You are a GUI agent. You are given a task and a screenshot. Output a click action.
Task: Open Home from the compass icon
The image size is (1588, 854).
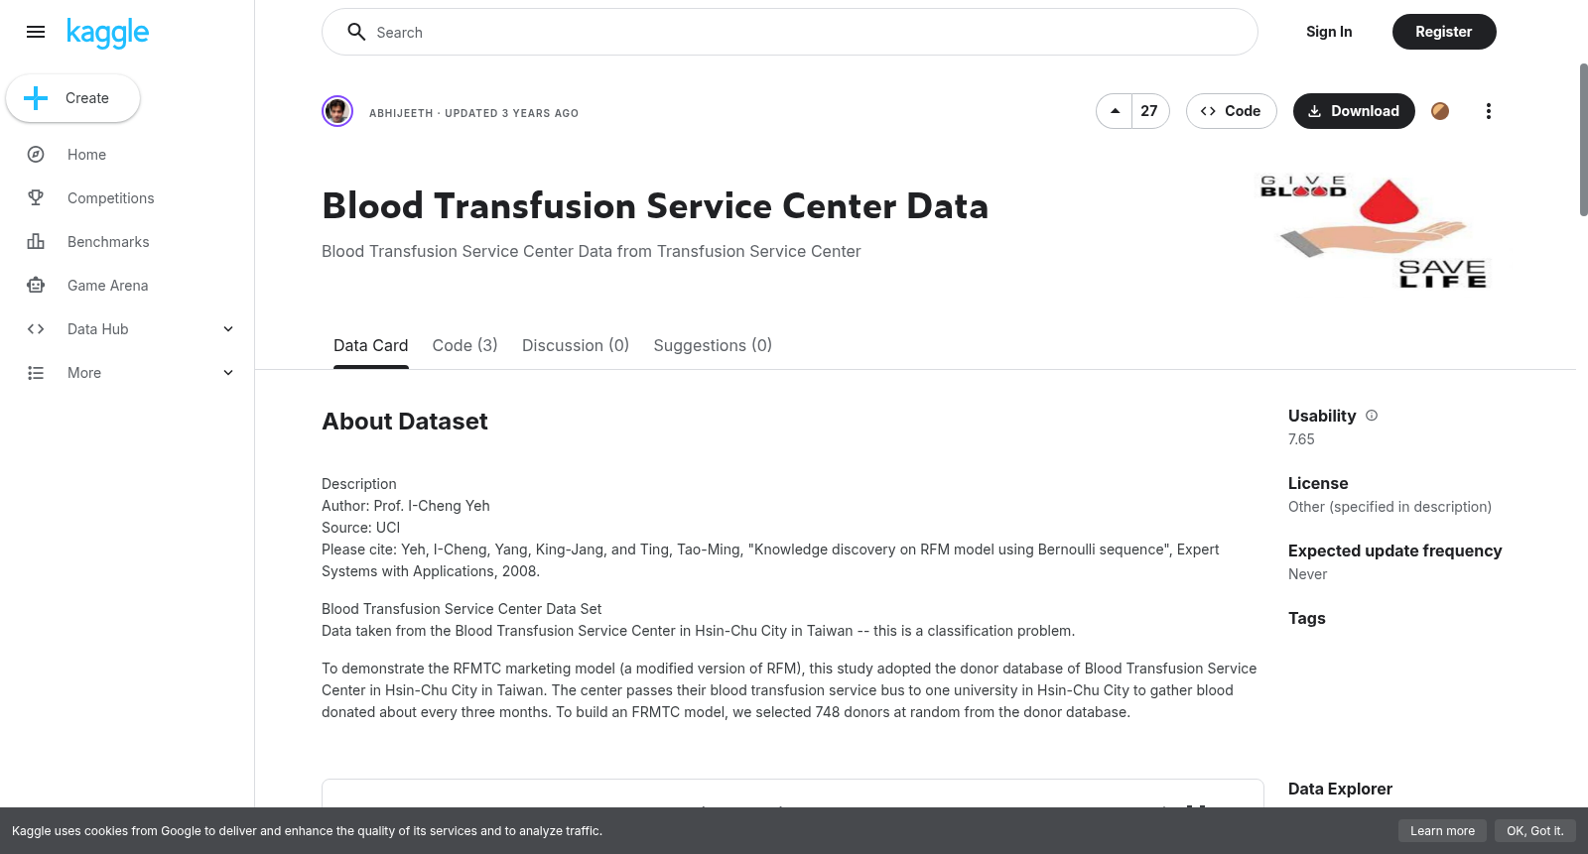point(36,155)
